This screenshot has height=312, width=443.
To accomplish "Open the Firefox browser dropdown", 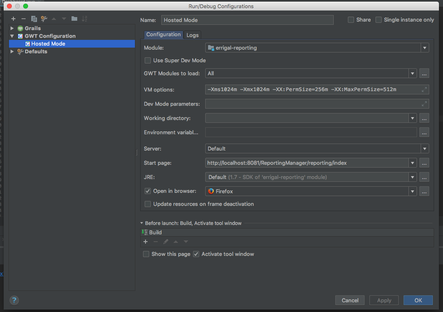I will click(x=413, y=191).
